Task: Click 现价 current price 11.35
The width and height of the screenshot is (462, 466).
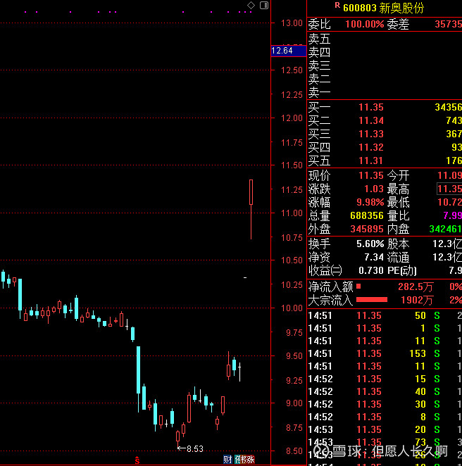Action: 371,175
